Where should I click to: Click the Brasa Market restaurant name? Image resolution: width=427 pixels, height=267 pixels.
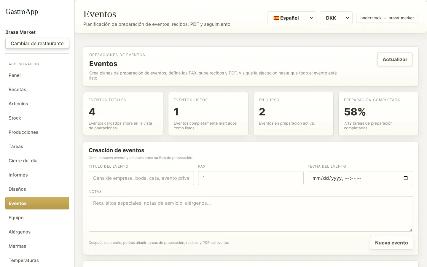[x=20, y=32]
